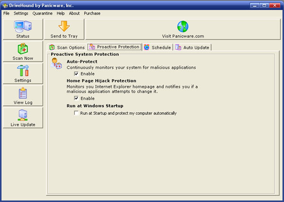Click the Send to Tray label

pos(64,36)
